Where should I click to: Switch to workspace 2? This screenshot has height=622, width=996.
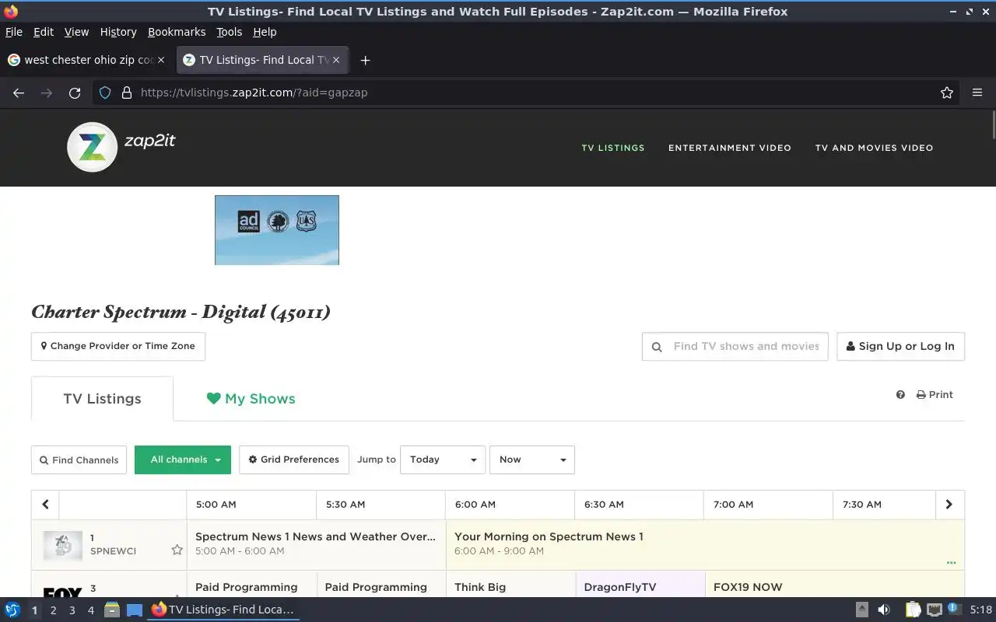click(x=53, y=610)
